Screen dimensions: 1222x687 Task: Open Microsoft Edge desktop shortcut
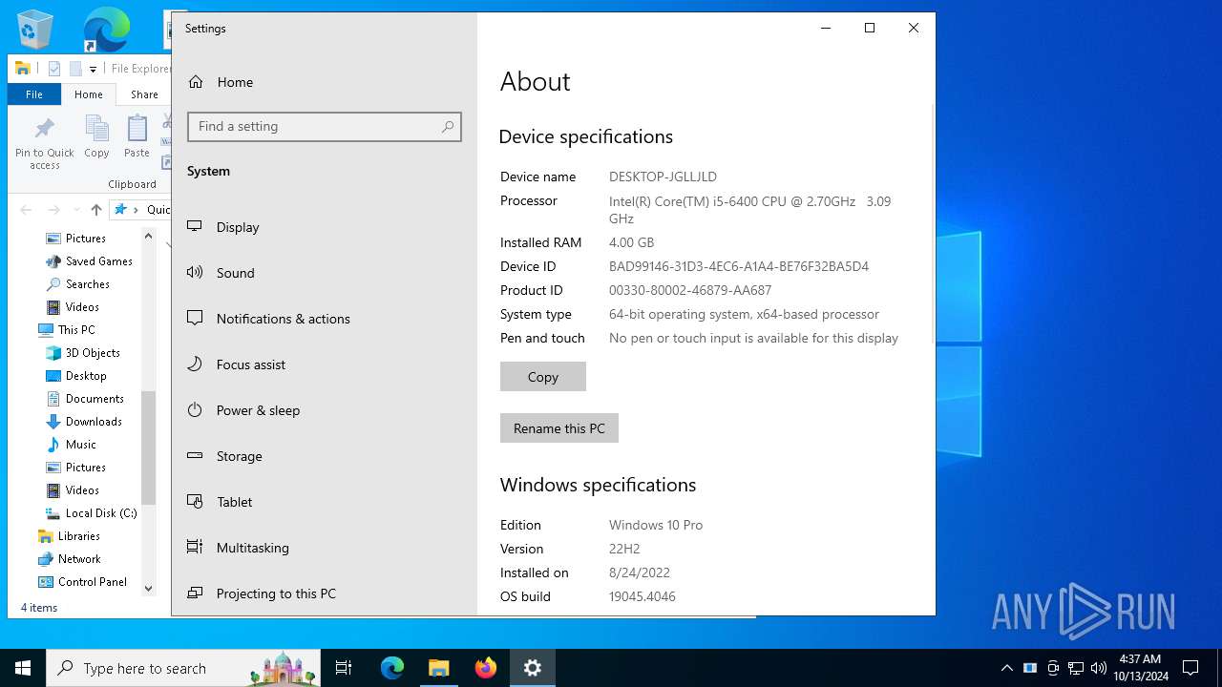[105, 30]
